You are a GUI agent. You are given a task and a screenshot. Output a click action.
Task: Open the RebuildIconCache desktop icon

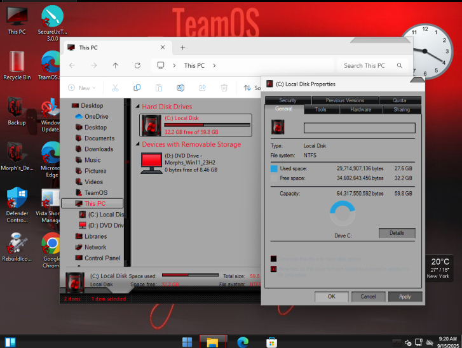[x=17, y=247]
